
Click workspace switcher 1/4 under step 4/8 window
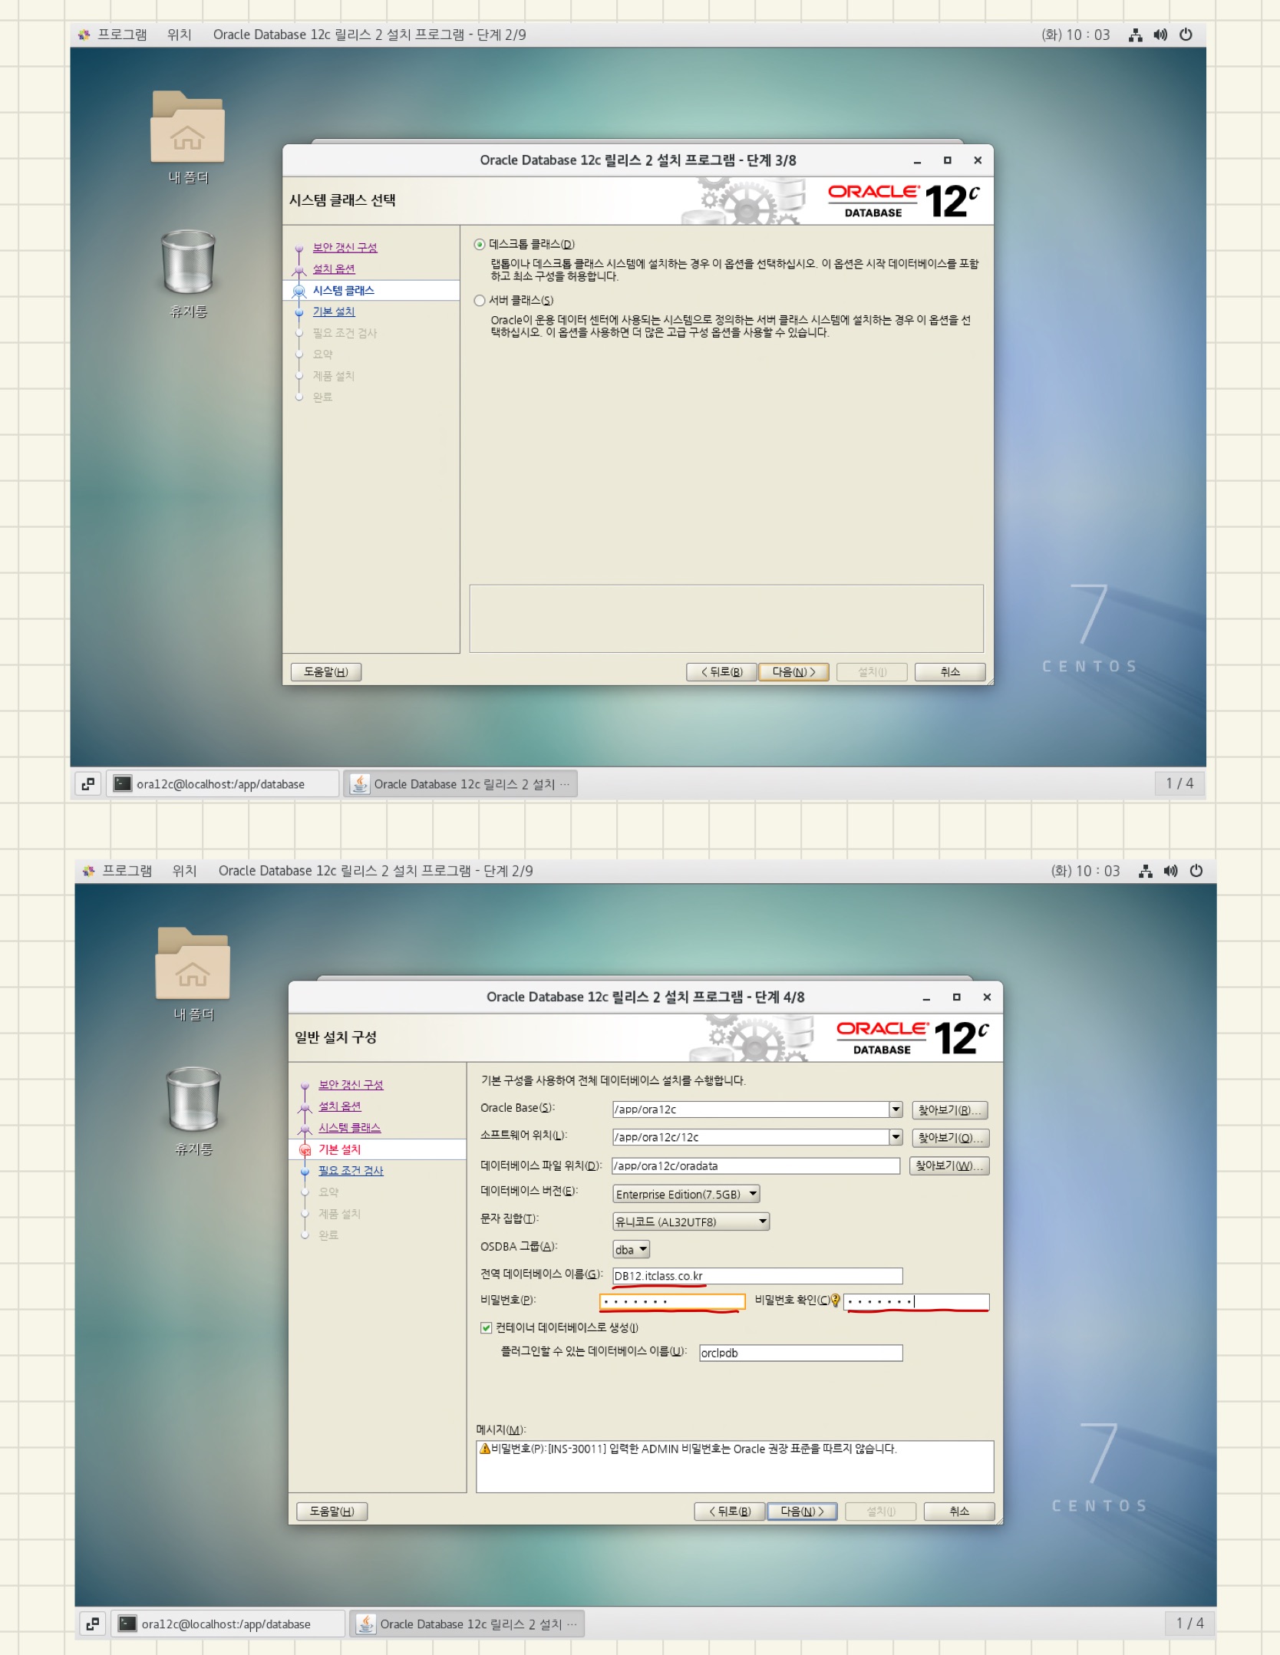pos(1189,1624)
